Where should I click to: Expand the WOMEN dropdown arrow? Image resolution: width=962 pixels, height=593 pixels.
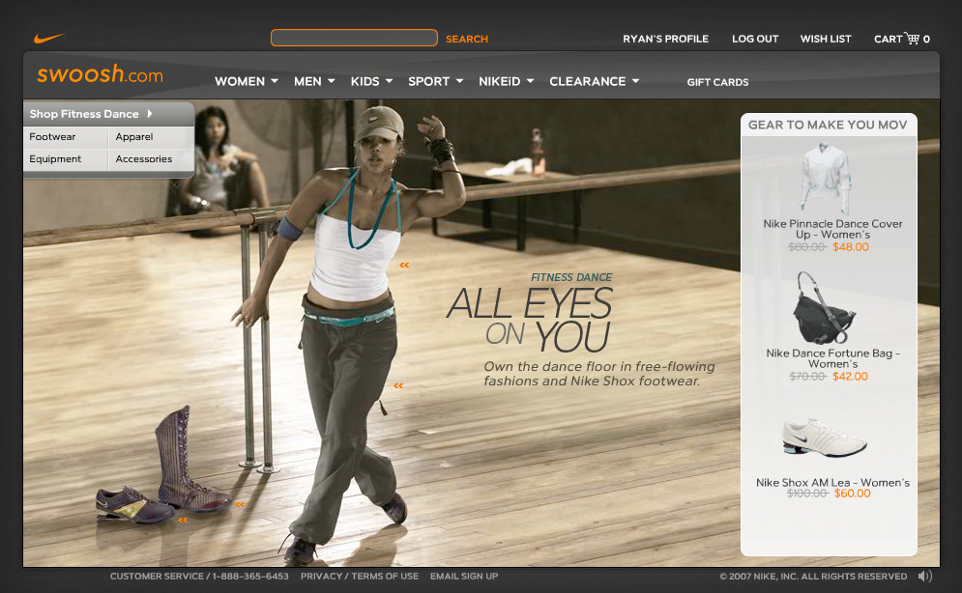(275, 81)
